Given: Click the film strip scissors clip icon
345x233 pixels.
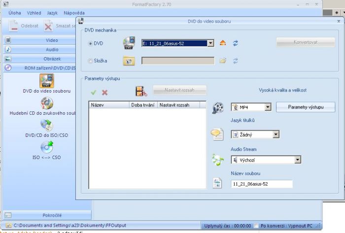Looking at the screenshot, I should click(141, 91).
